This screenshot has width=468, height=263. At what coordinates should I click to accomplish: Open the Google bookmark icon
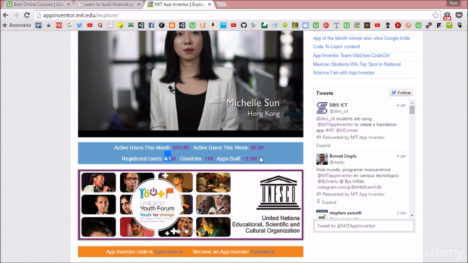point(69,26)
